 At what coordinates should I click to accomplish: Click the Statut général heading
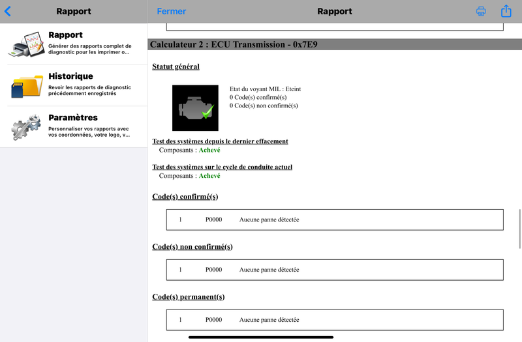176,66
